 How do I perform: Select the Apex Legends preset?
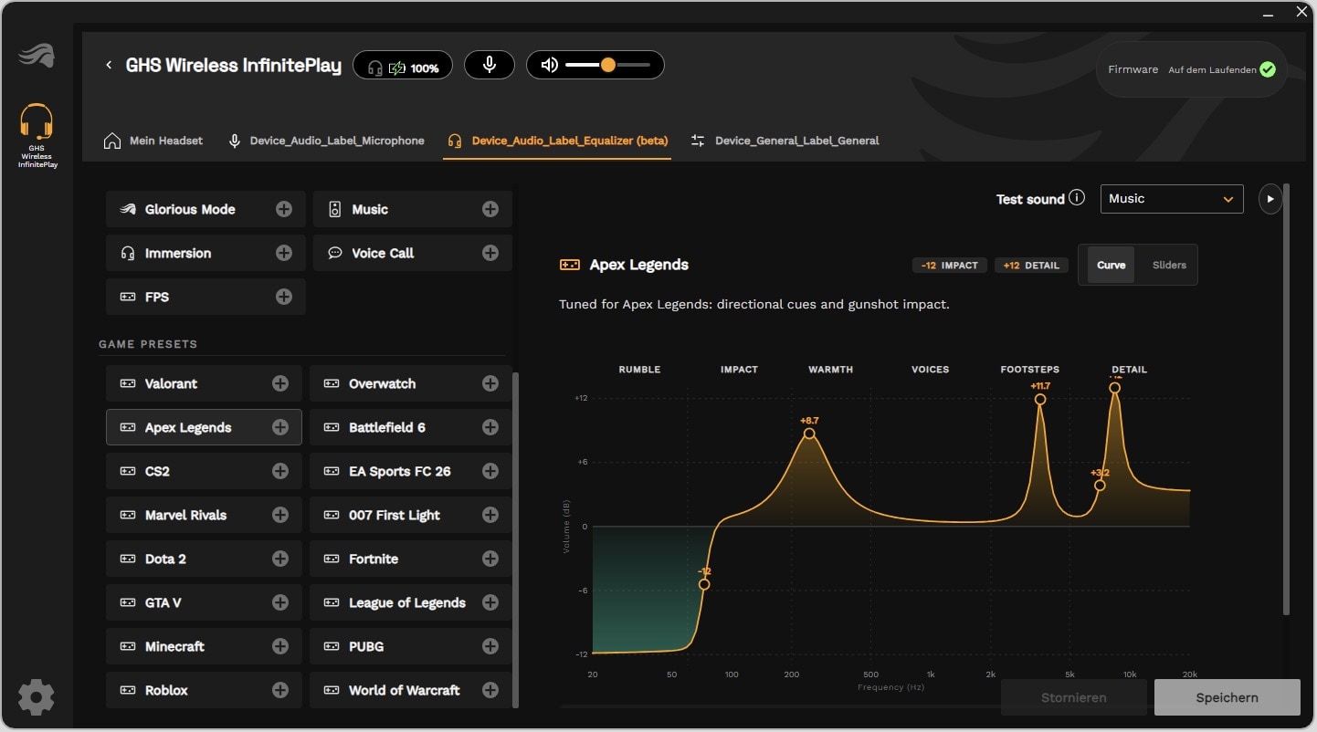204,427
